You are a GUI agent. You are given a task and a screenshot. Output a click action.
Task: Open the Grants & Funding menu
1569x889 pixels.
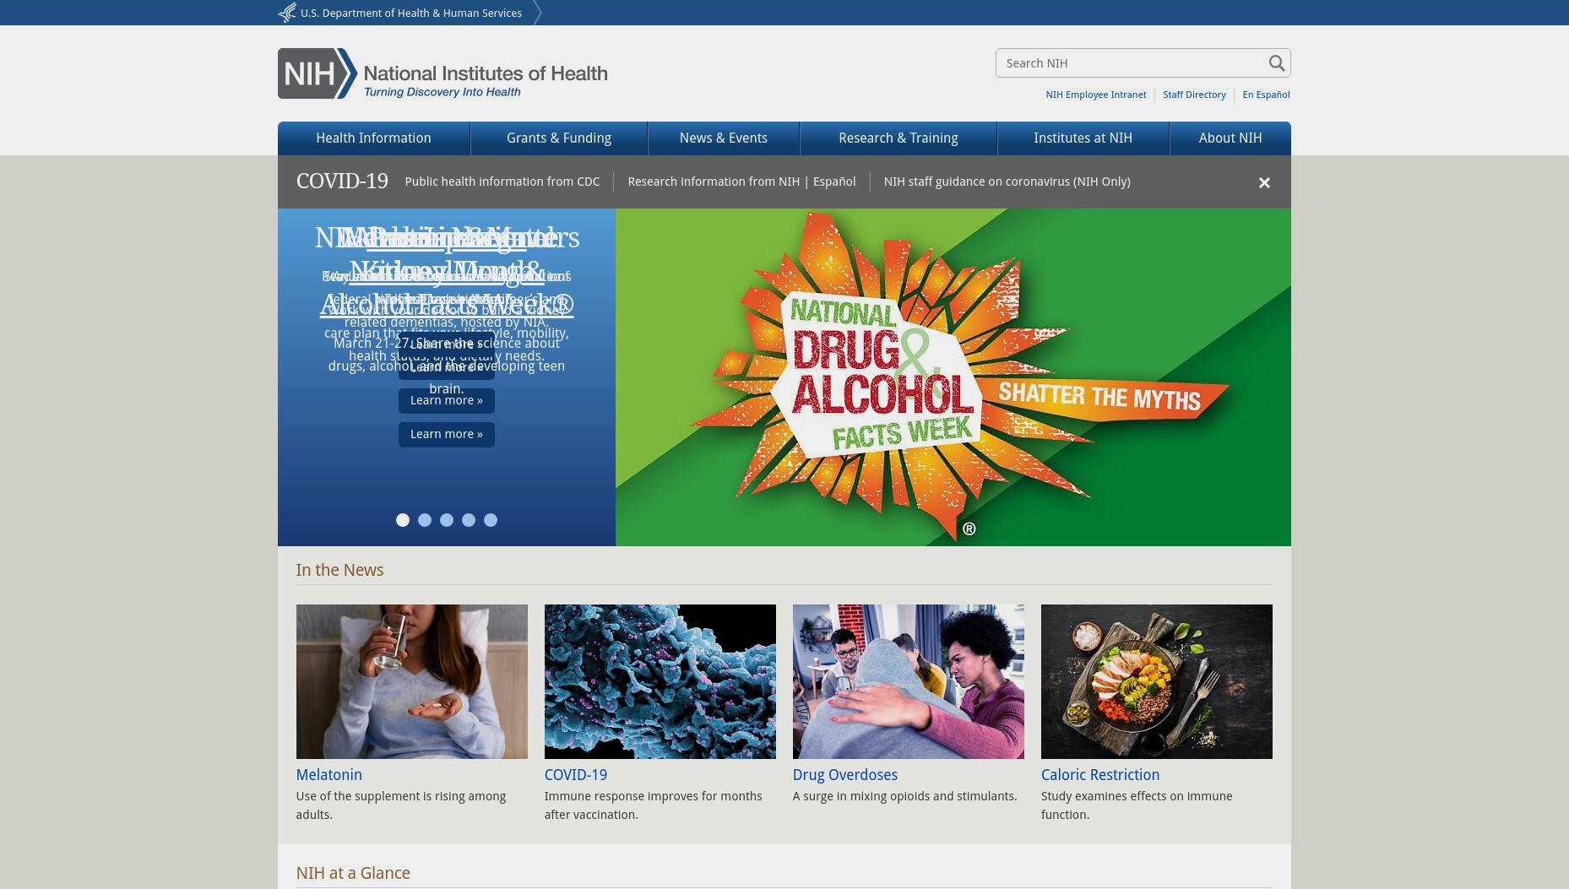point(559,138)
